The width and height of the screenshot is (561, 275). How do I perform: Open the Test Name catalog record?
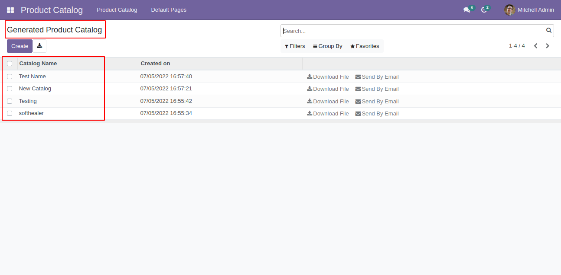click(33, 77)
